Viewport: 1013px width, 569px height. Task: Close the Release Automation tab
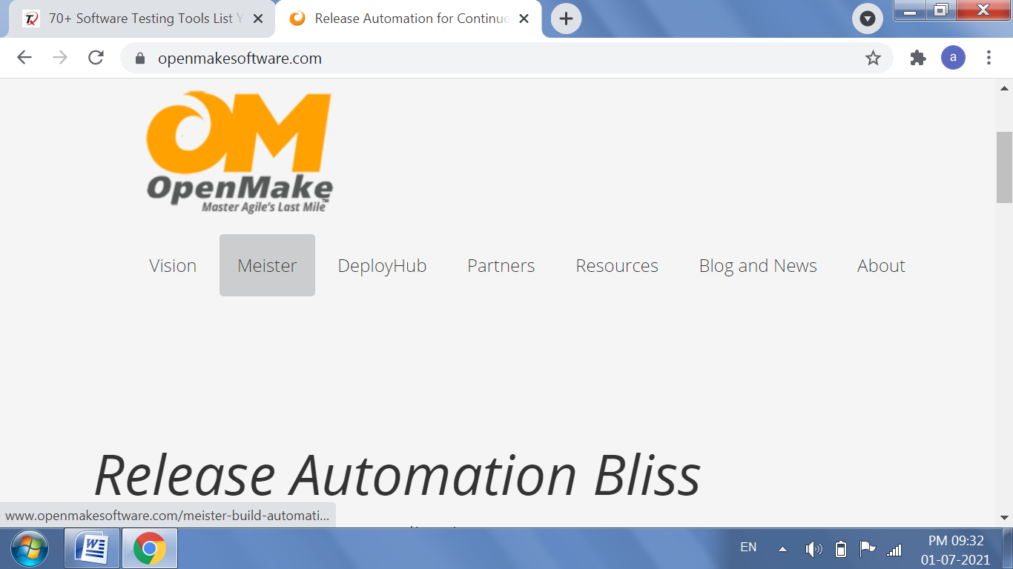click(524, 19)
